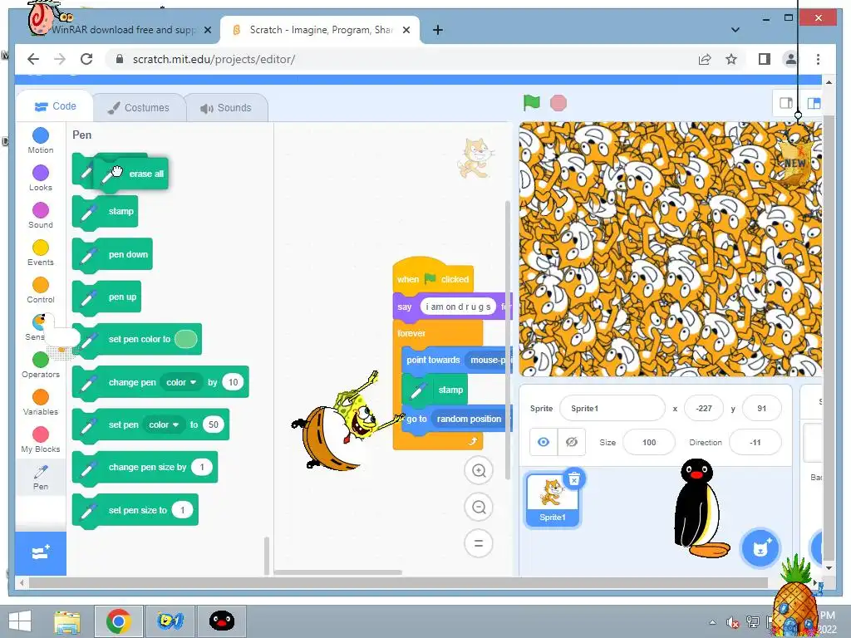Open Windows Start menu
Screen dimensions: 851x638
(20, 621)
